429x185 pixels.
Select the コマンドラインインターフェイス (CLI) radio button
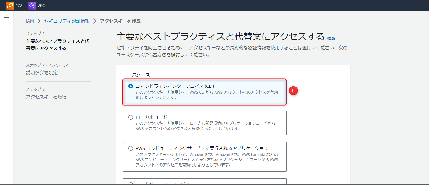131,86
